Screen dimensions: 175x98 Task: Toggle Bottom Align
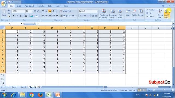pyautogui.click(x=50, y=11)
